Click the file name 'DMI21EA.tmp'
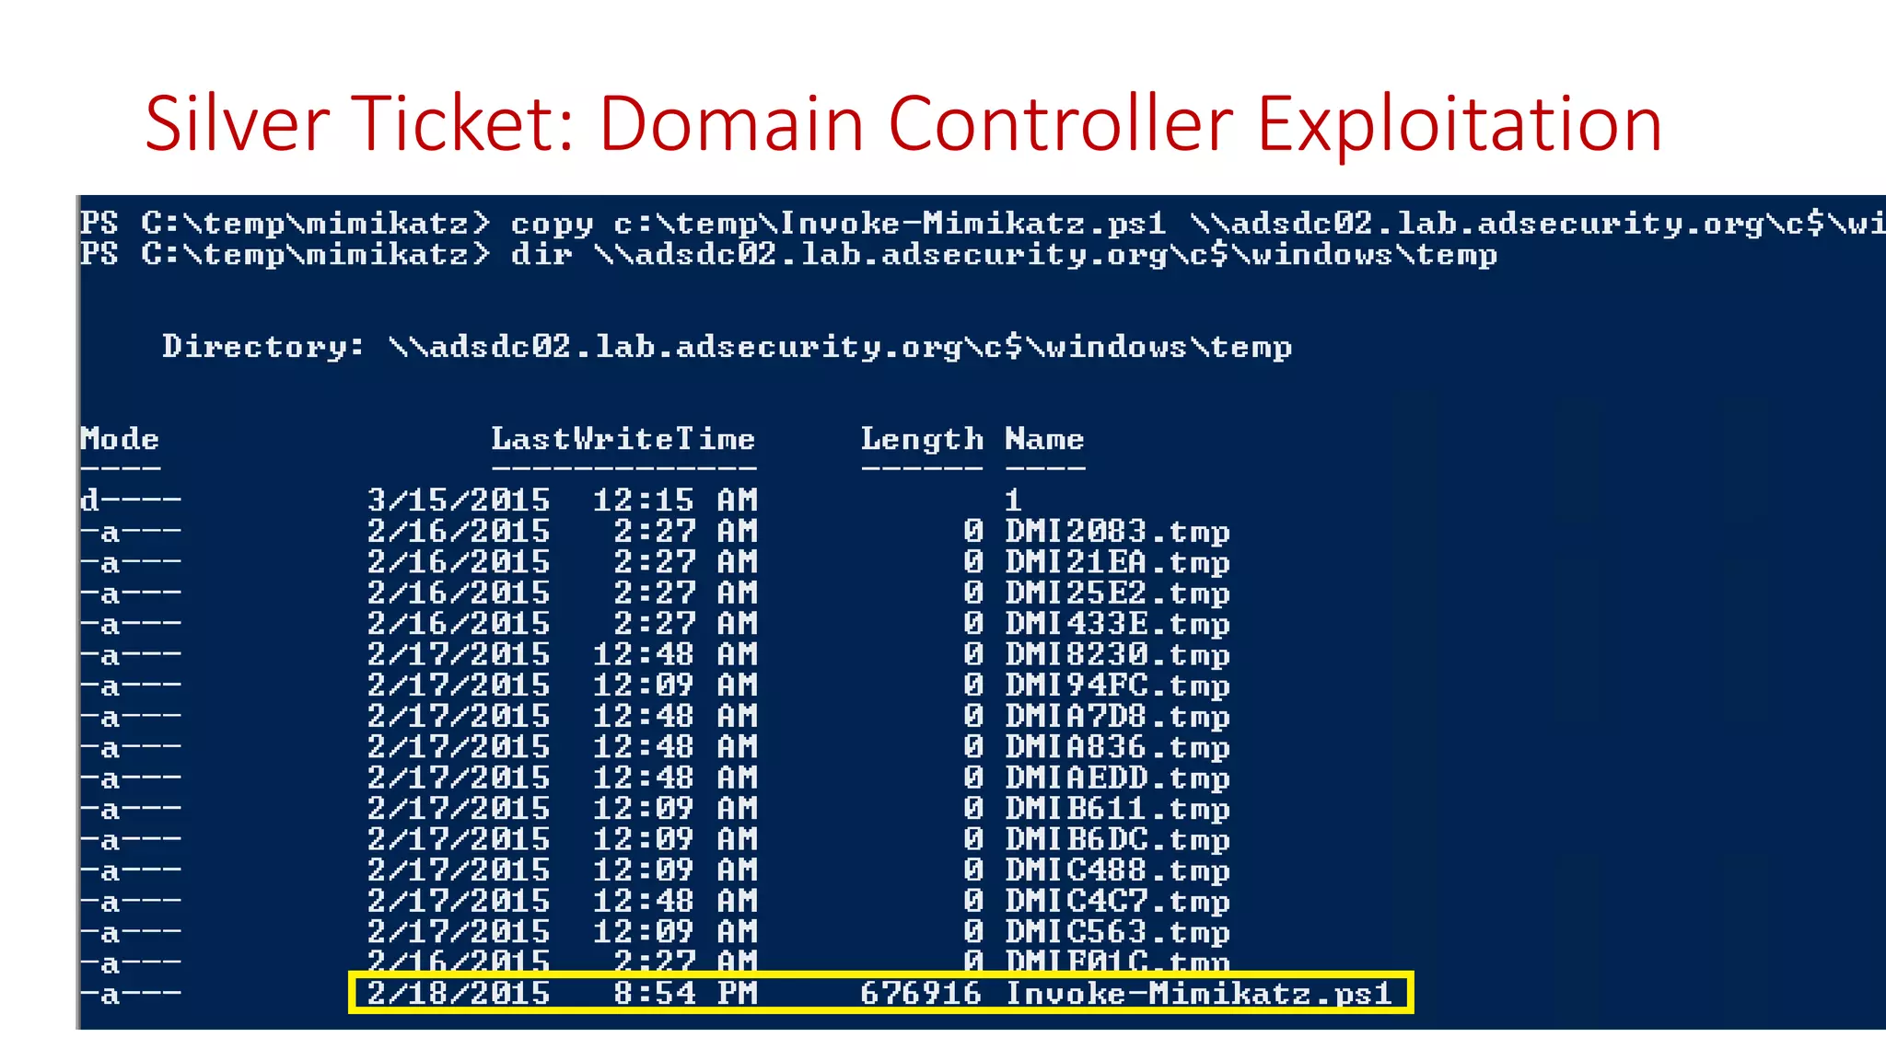 pyautogui.click(x=1117, y=562)
